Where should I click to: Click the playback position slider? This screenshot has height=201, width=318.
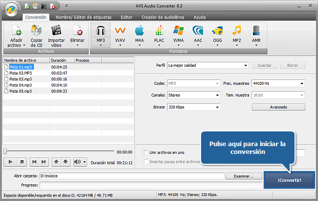(59, 151)
